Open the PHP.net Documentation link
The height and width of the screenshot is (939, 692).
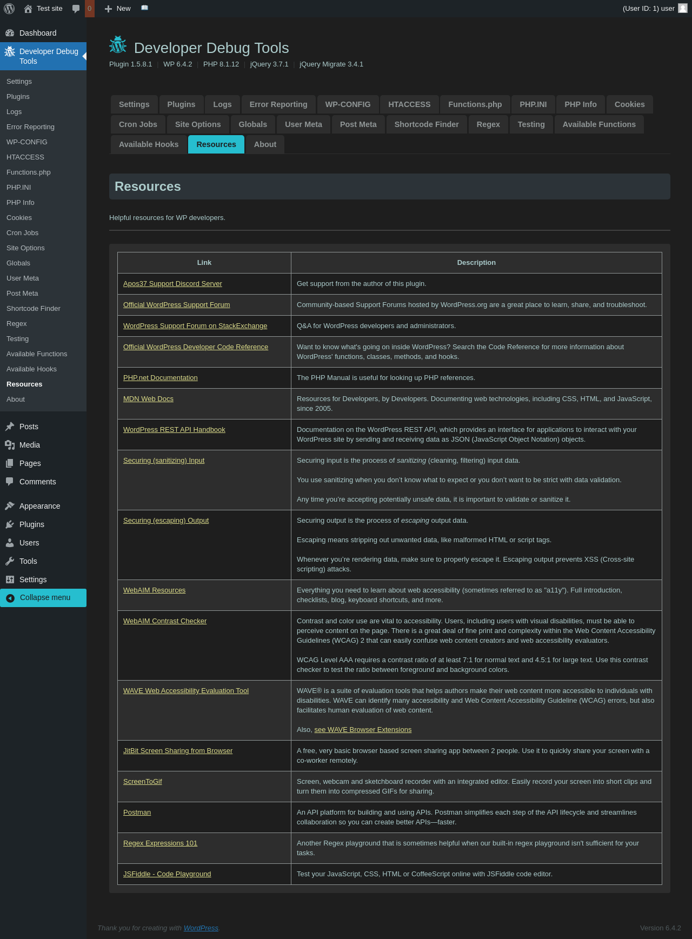(x=161, y=378)
